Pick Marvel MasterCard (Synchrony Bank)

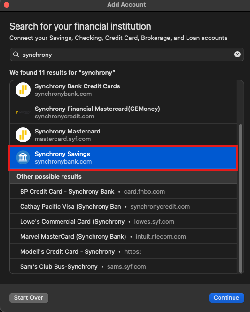(123, 236)
